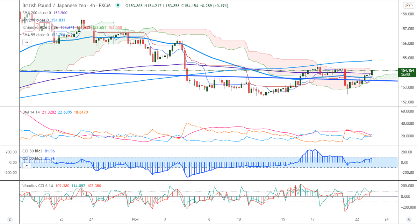Select the Ichimoku 9 26 52 26 legend
This screenshot has width=417, height=224.
coord(40,27)
